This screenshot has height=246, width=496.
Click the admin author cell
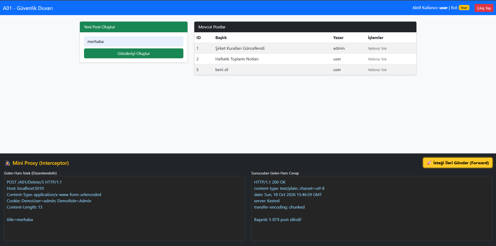pyautogui.click(x=339, y=48)
